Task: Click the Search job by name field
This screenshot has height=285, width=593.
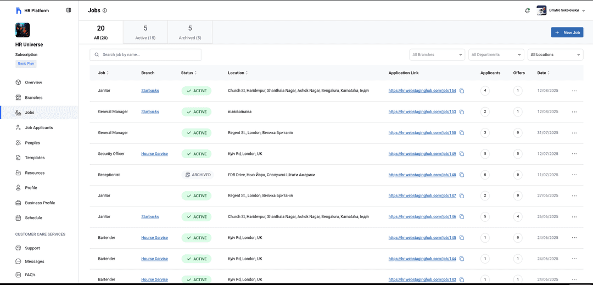Action: coord(148,55)
